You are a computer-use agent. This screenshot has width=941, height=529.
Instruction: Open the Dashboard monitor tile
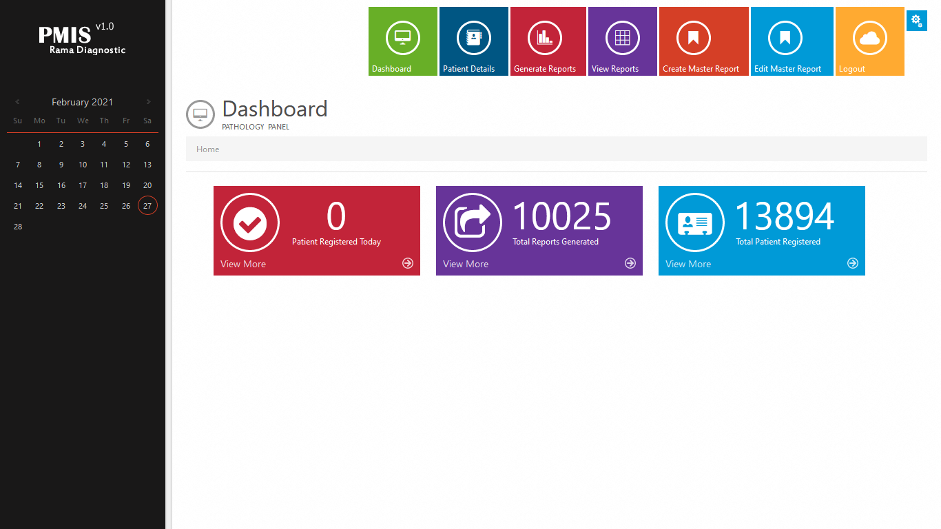coord(403,38)
